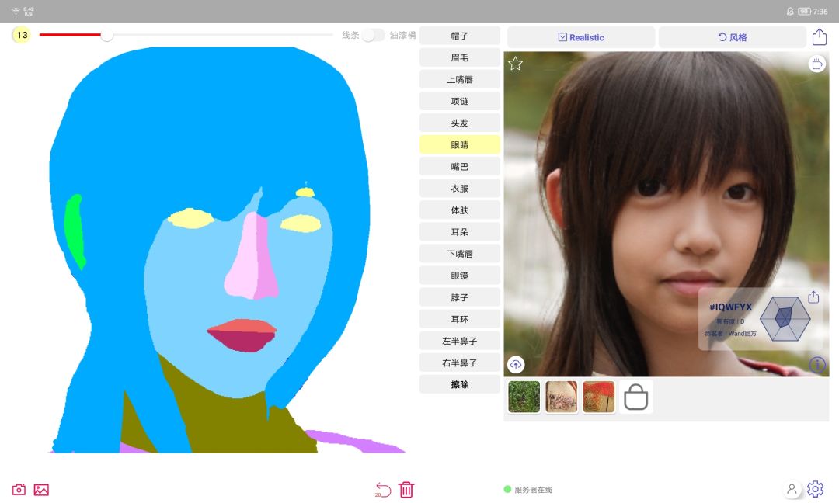Pick the red flower style thumbnail
The width and height of the screenshot is (839, 503).
point(599,397)
